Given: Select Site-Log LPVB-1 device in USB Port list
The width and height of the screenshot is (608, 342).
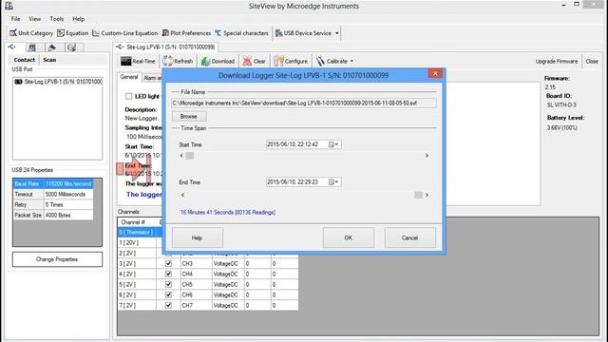Looking at the screenshot, I should [x=58, y=82].
